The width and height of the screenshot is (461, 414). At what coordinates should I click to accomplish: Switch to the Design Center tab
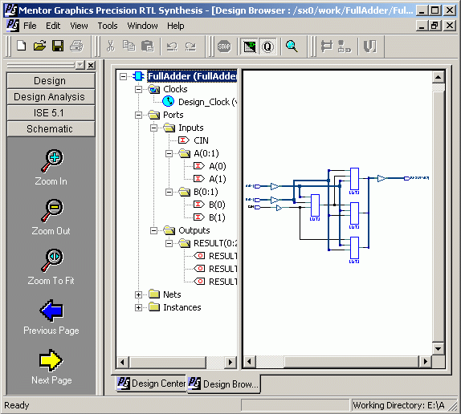click(x=151, y=384)
